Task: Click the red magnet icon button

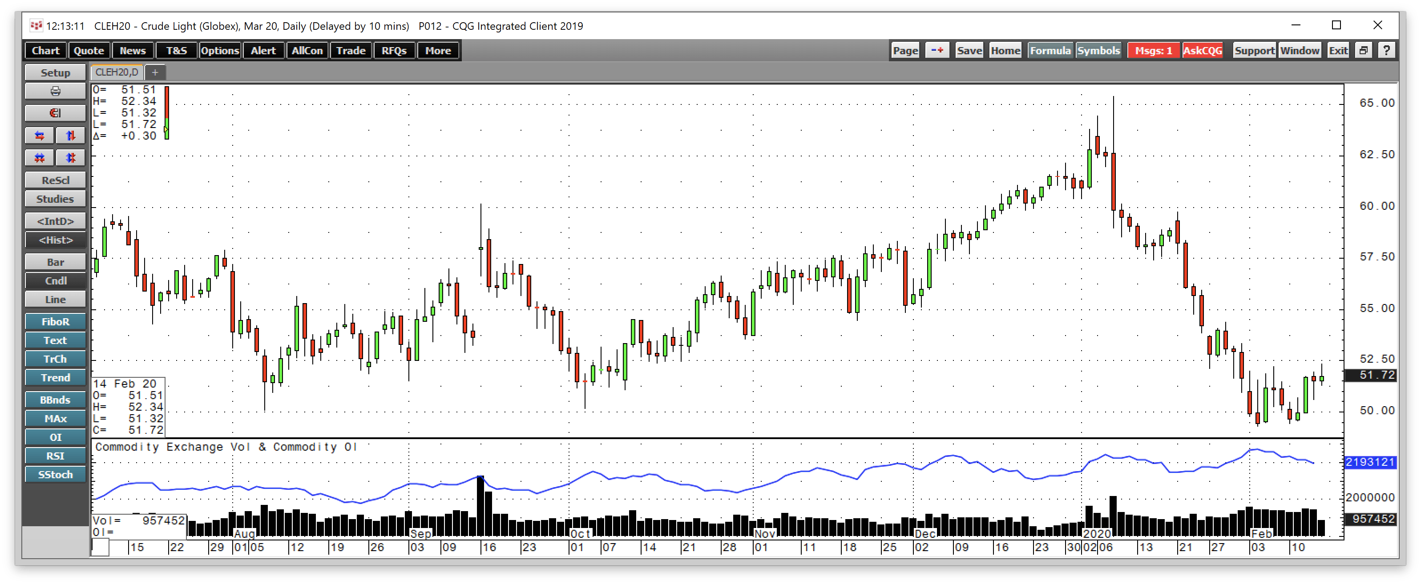Action: [x=55, y=113]
